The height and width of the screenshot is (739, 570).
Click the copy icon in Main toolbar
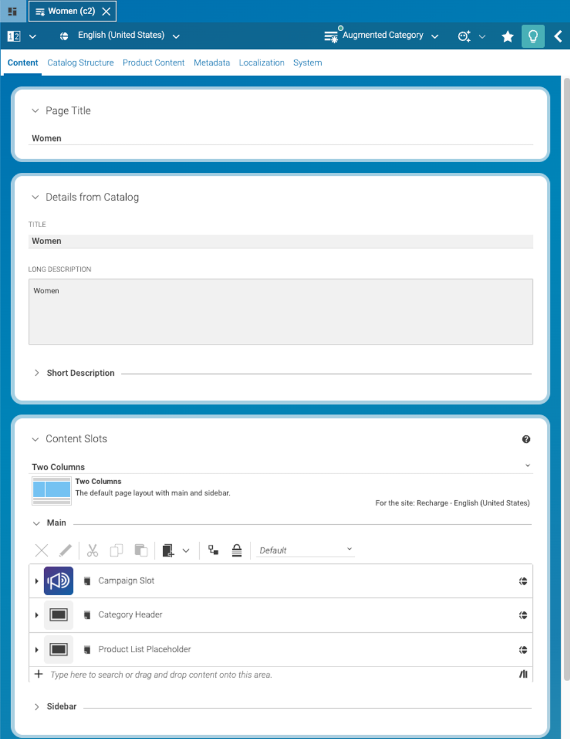click(117, 550)
